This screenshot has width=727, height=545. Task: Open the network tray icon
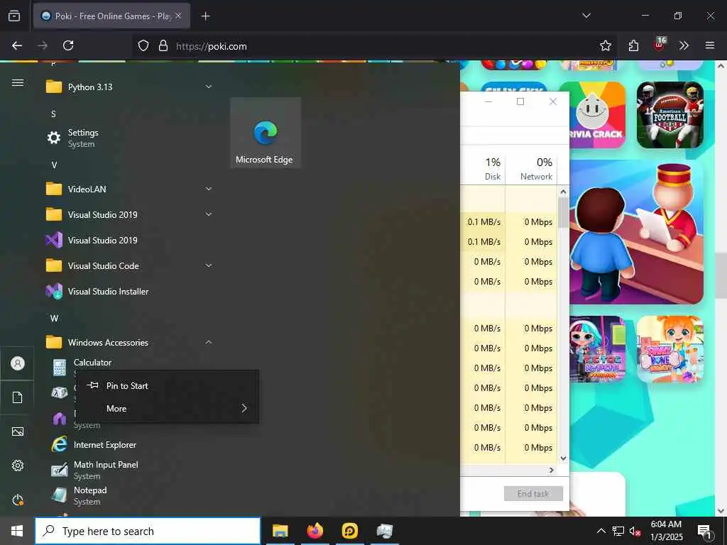(x=618, y=531)
